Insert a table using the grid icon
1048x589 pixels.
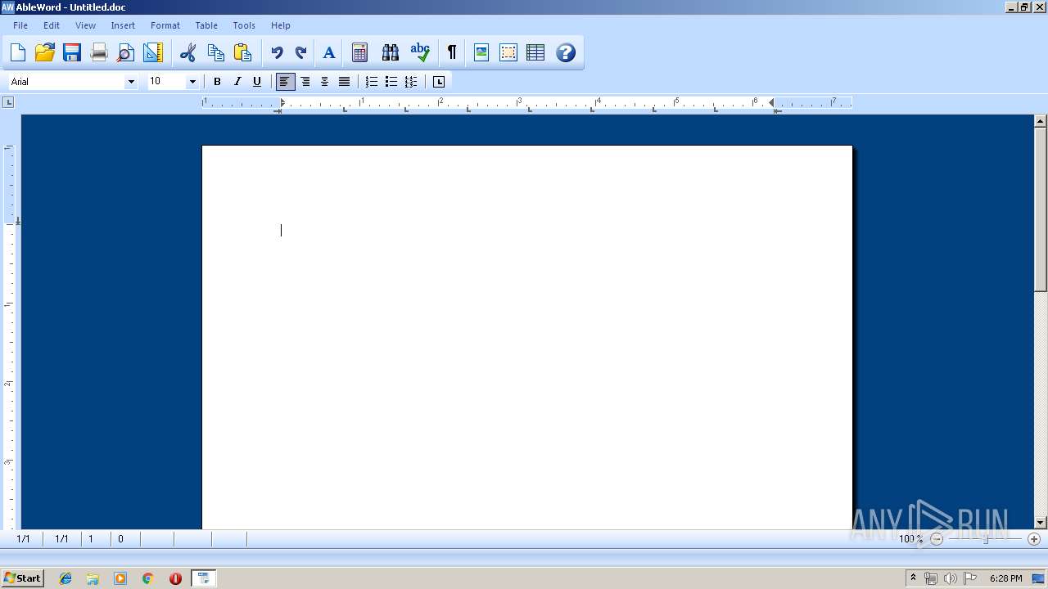coord(535,53)
